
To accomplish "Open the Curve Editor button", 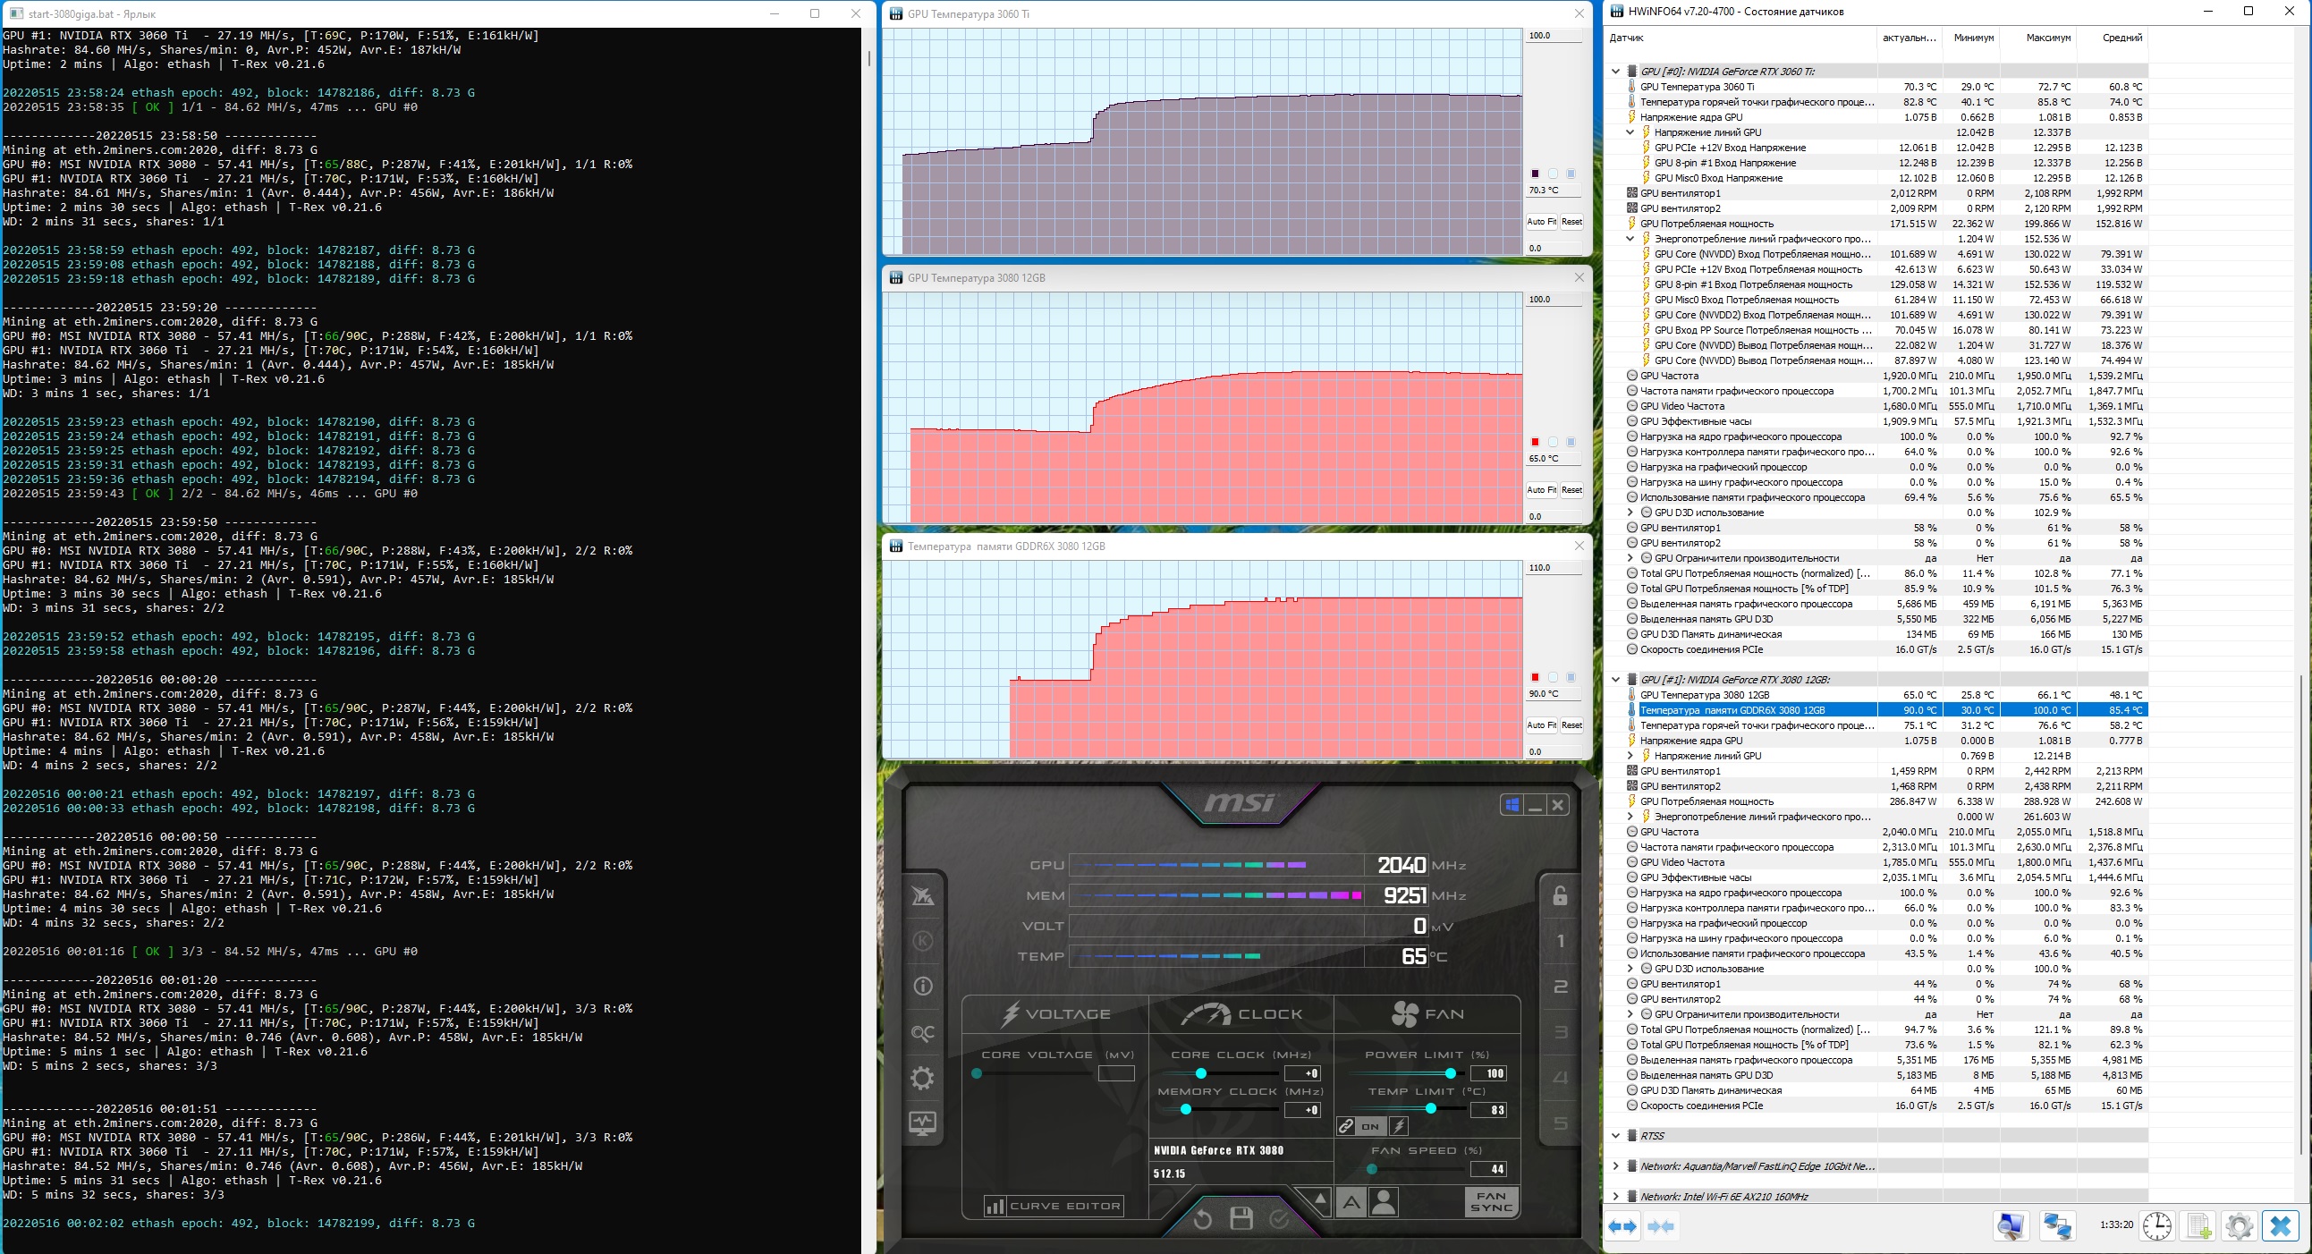I will coord(1054,1206).
